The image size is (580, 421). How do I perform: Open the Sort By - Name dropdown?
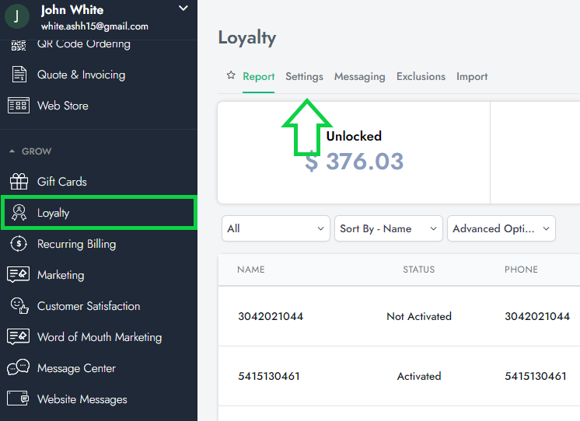(x=387, y=228)
